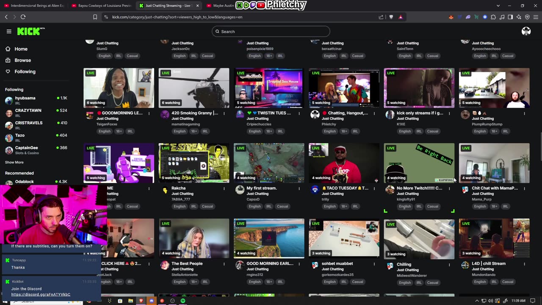
Task: Switch to the Interdimensional Beings tab
Action: click(x=34, y=6)
